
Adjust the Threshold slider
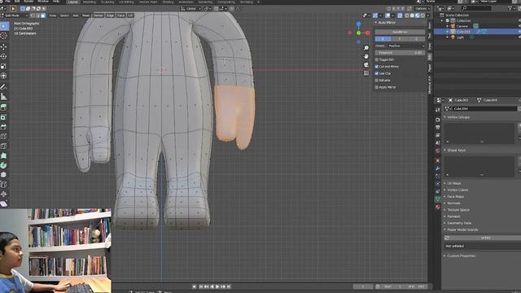[x=400, y=53]
